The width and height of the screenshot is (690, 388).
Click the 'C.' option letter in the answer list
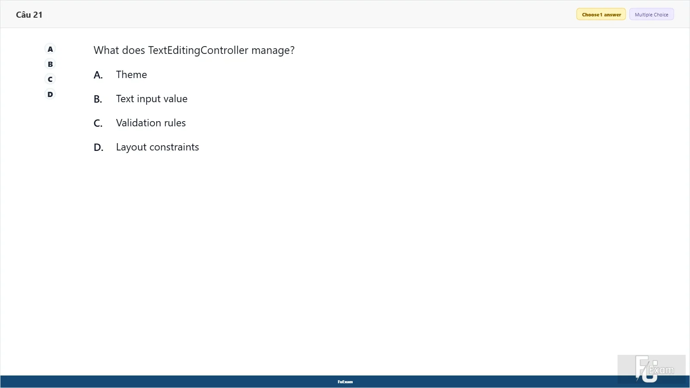(98, 123)
